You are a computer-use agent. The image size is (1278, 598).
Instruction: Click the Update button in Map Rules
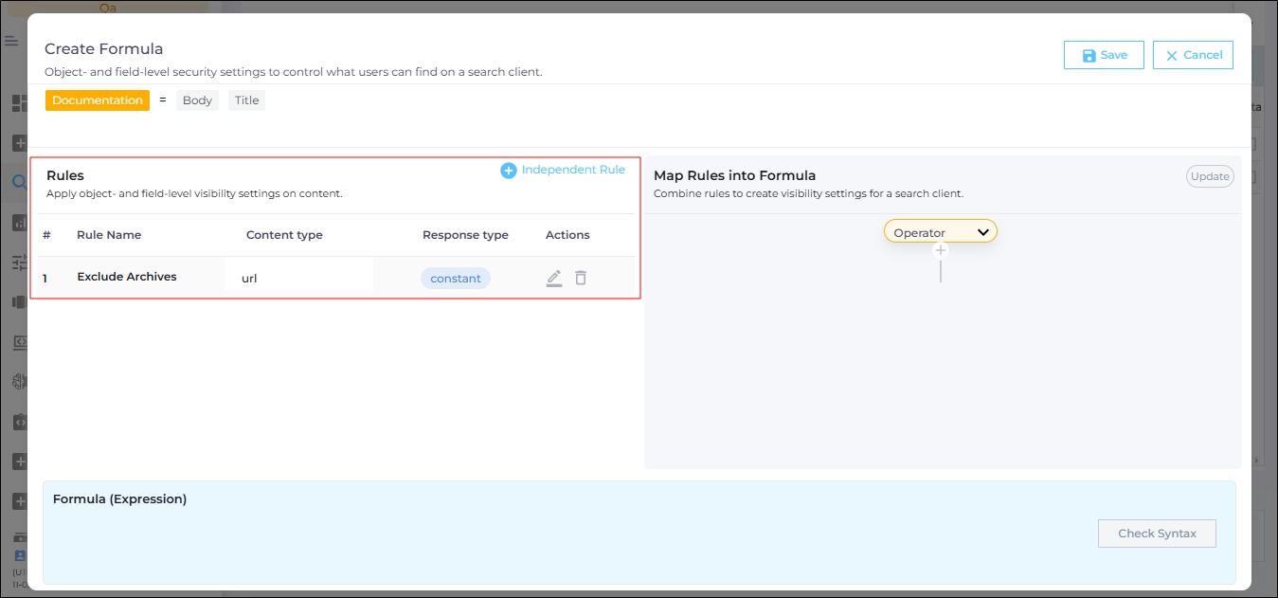[x=1210, y=176]
